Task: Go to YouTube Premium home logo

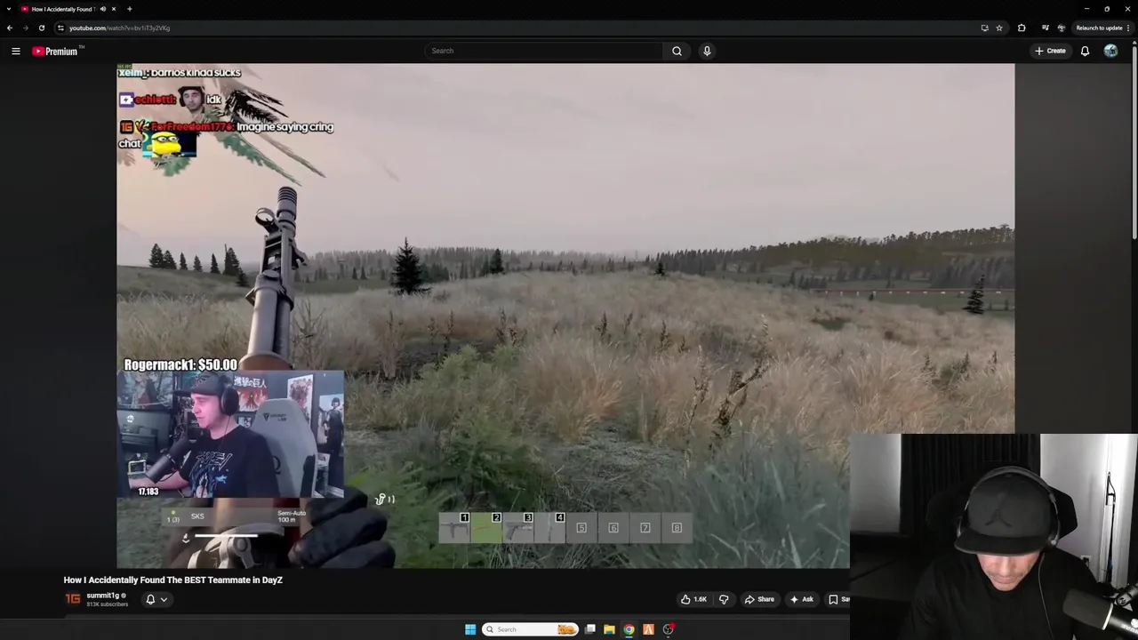Action: 55,51
